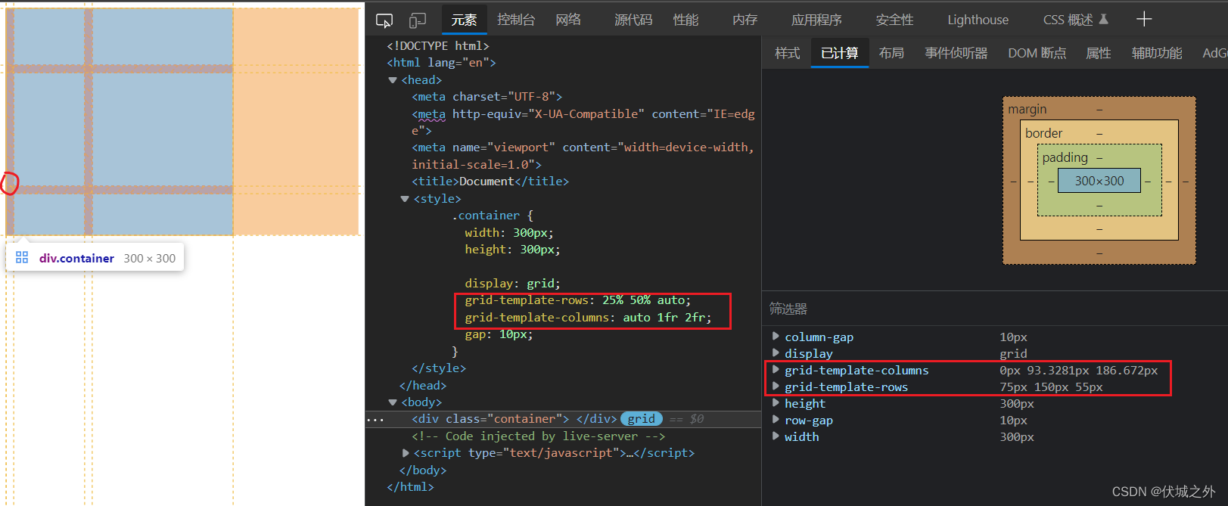Open the 性能 Performance tab
1228x506 pixels.
click(x=686, y=20)
